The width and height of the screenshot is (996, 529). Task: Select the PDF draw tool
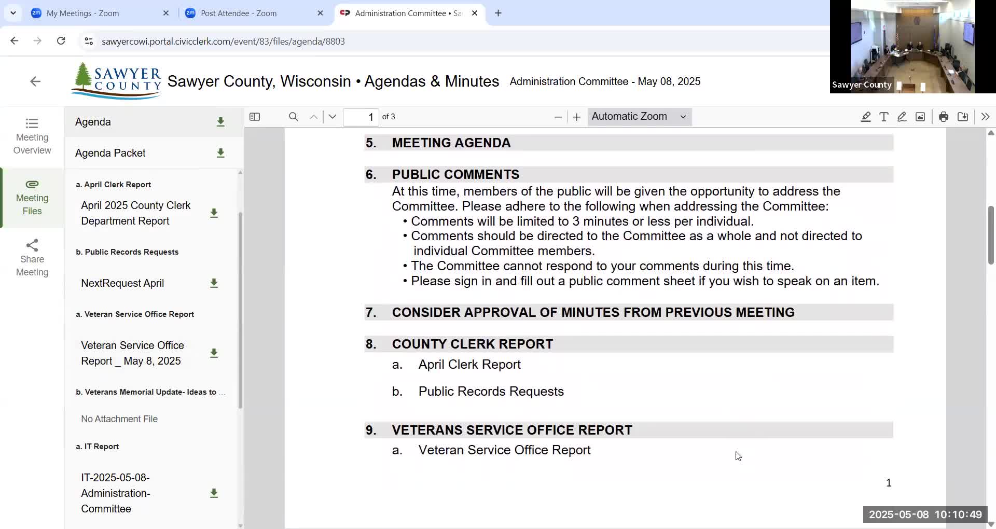[902, 117]
